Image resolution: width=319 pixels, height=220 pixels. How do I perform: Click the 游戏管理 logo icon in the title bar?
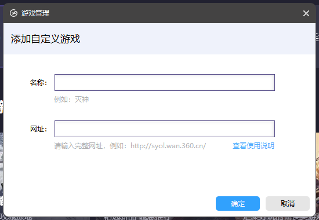pyautogui.click(x=14, y=13)
